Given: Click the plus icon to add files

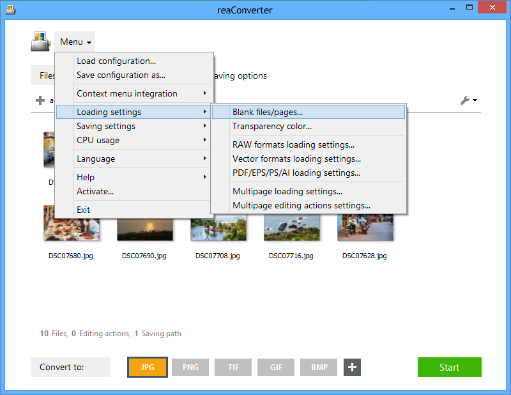Looking at the screenshot, I should pyautogui.click(x=40, y=100).
